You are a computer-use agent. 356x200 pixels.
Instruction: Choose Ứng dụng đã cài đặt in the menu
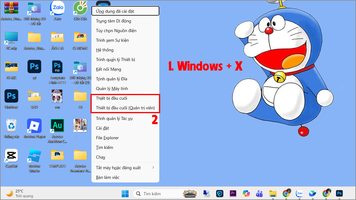(x=125, y=11)
